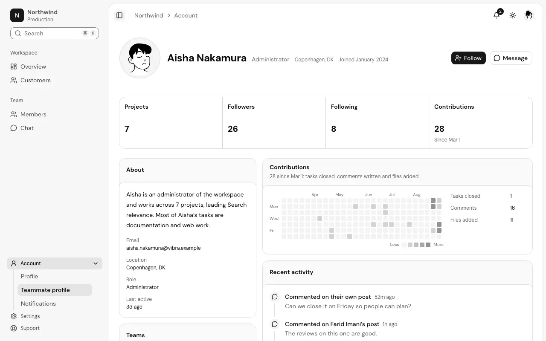Image resolution: width=546 pixels, height=341 pixels.
Task: Click the Customers people icon
Action: tap(14, 80)
